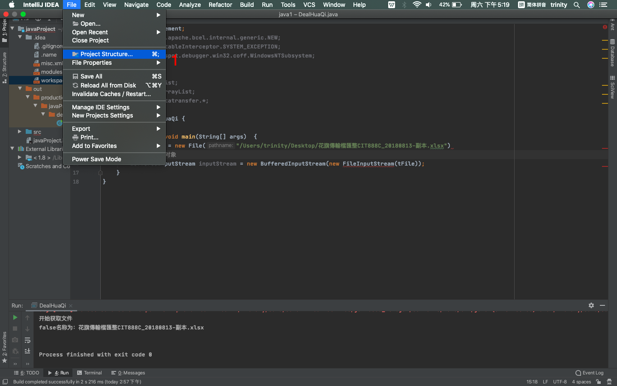Expand the src folder in project tree

19,132
